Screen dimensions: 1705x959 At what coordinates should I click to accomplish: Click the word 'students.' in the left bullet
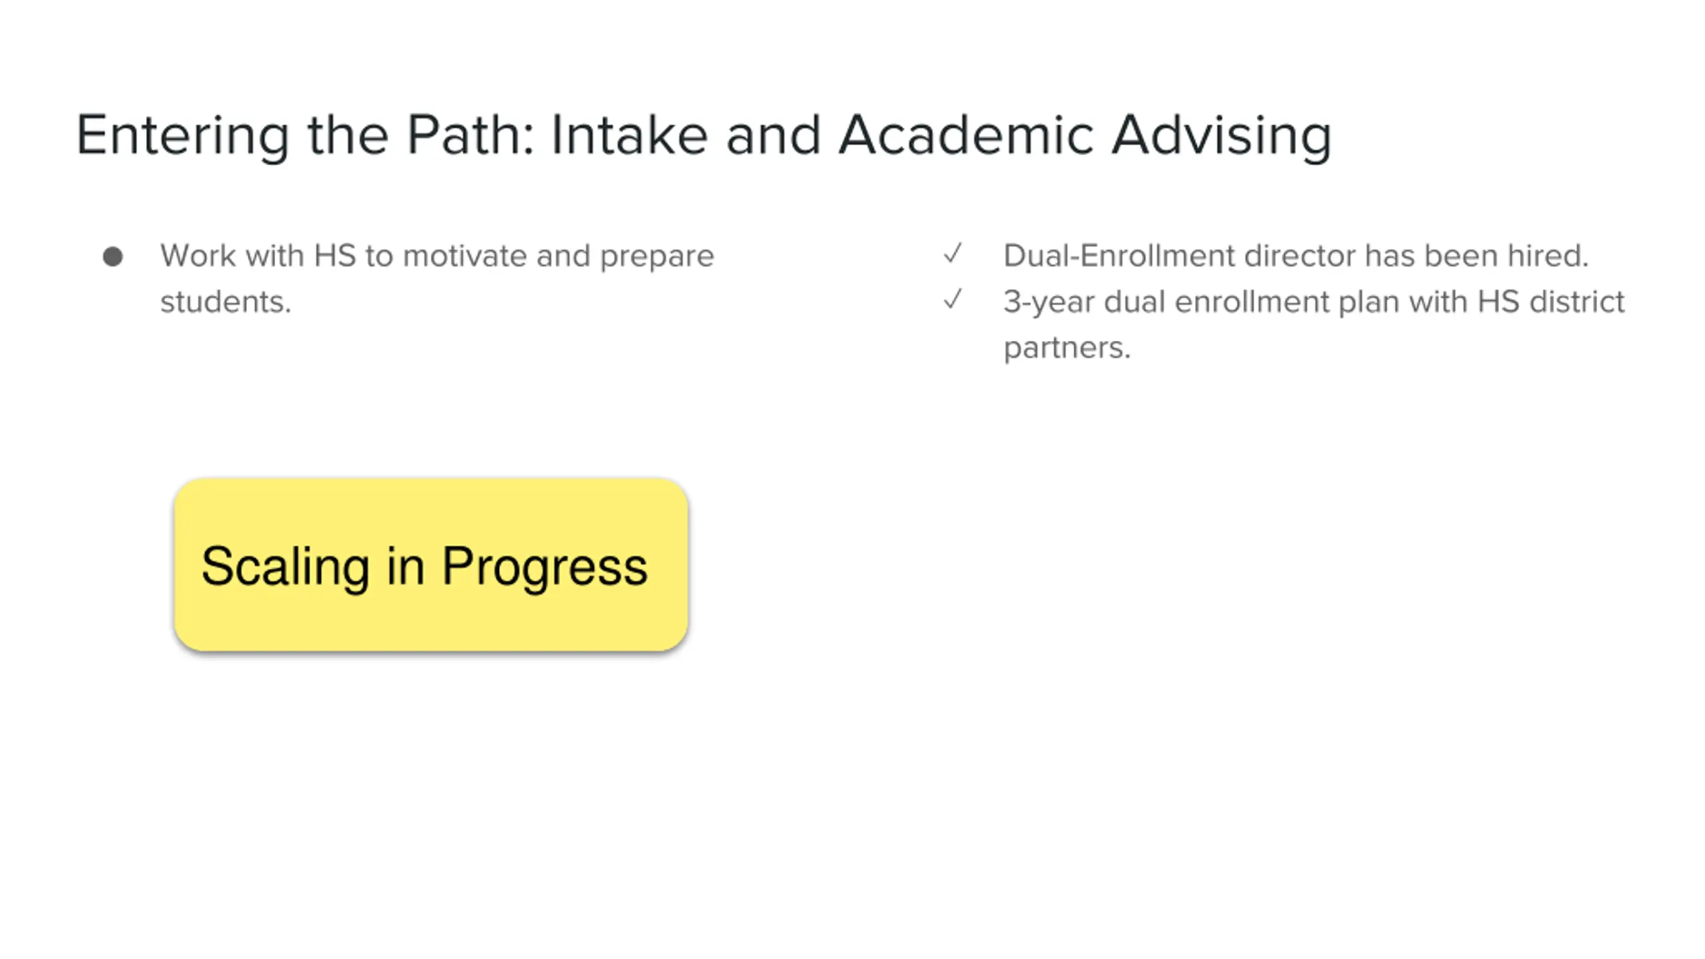tap(226, 302)
